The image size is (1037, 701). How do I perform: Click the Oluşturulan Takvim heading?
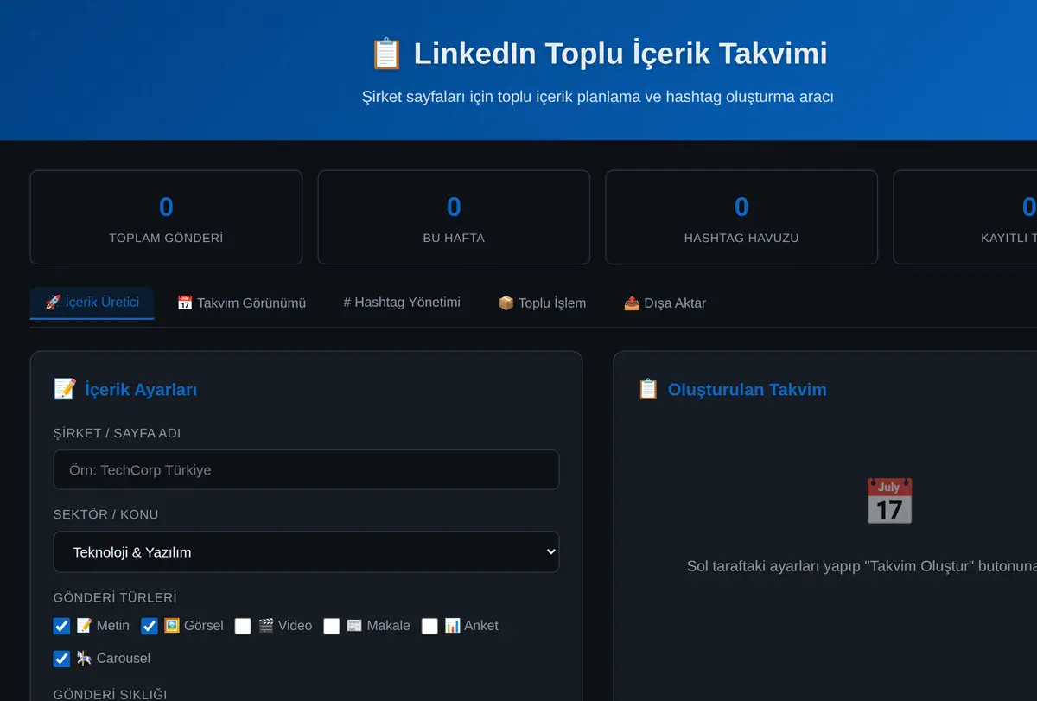point(748,390)
